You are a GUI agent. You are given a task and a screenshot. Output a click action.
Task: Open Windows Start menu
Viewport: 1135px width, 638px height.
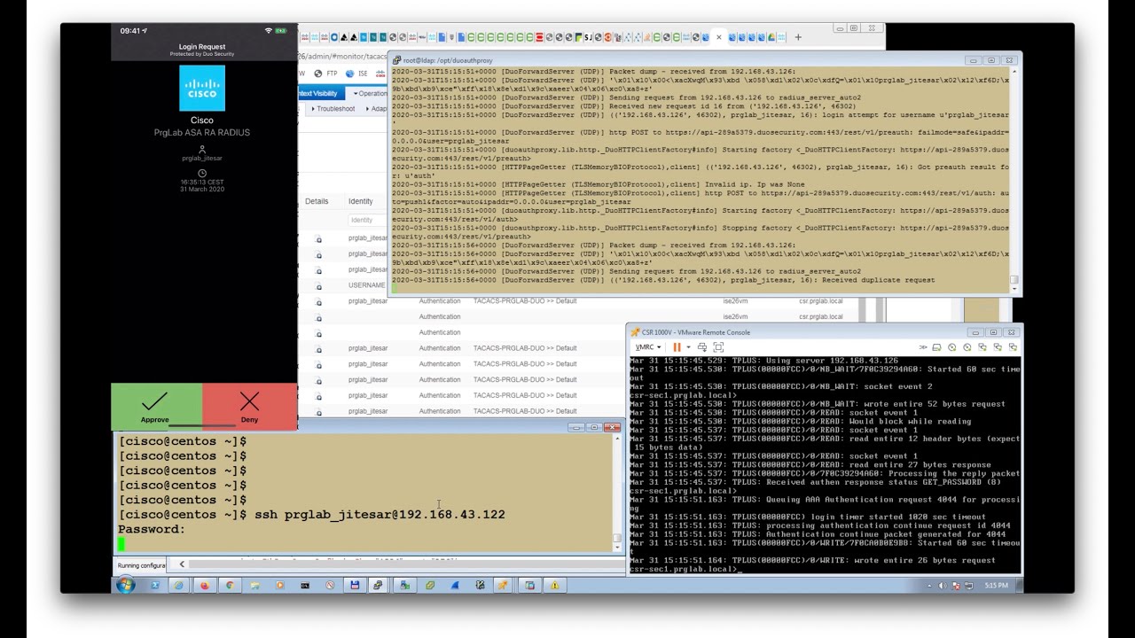(126, 585)
